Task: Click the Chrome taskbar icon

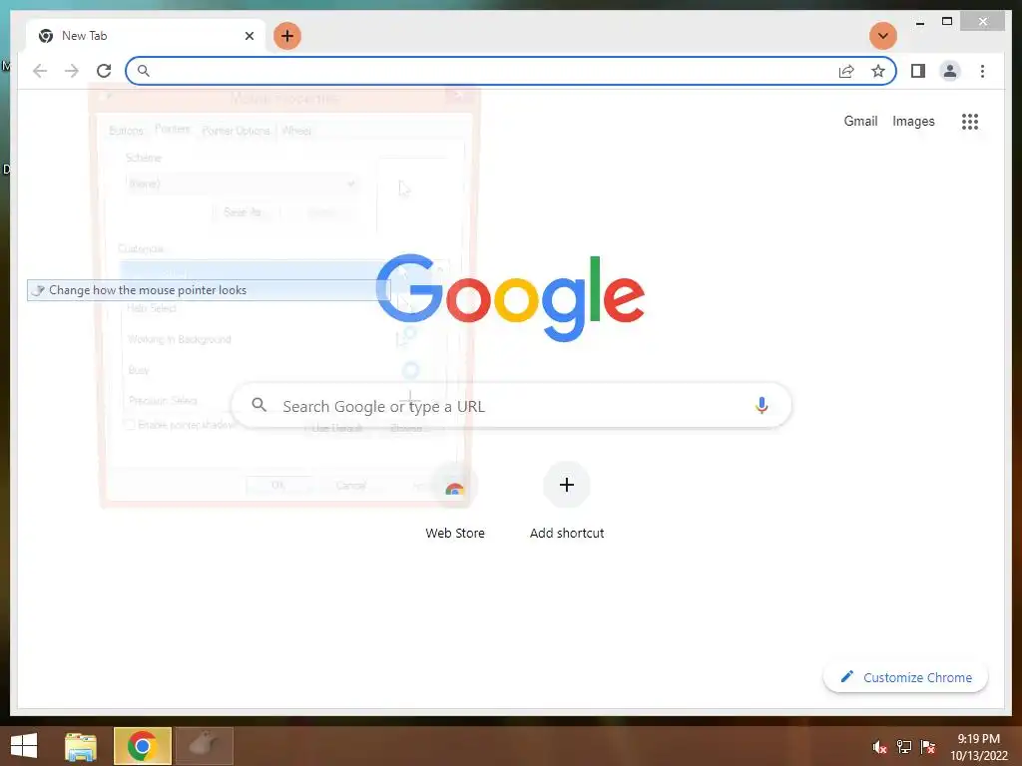Action: (143, 746)
